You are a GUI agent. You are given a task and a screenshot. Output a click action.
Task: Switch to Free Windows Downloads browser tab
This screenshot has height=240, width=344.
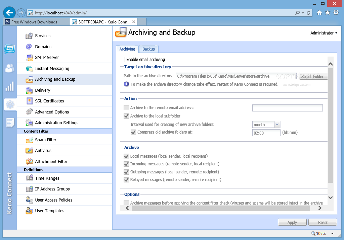(x=36, y=22)
